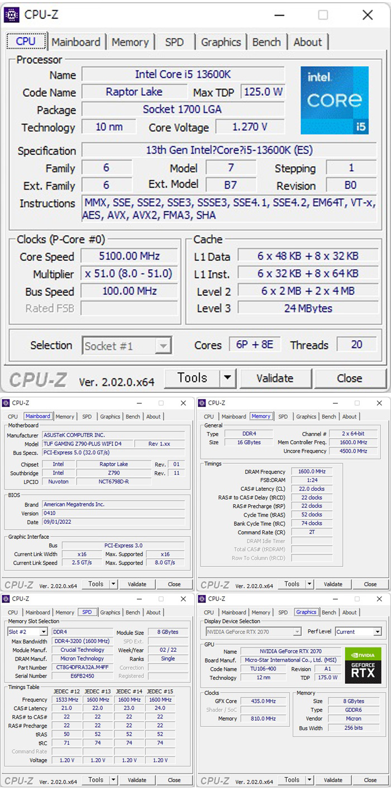This screenshot has height=789, width=391.
Task: Open Tools arrow in Memory window
Action: (x=309, y=584)
